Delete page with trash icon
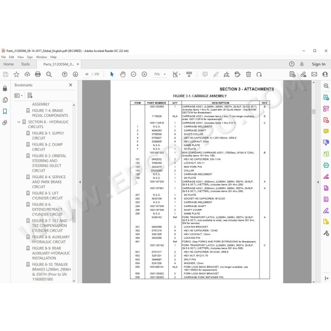The image size is (331, 331). coord(248,74)
